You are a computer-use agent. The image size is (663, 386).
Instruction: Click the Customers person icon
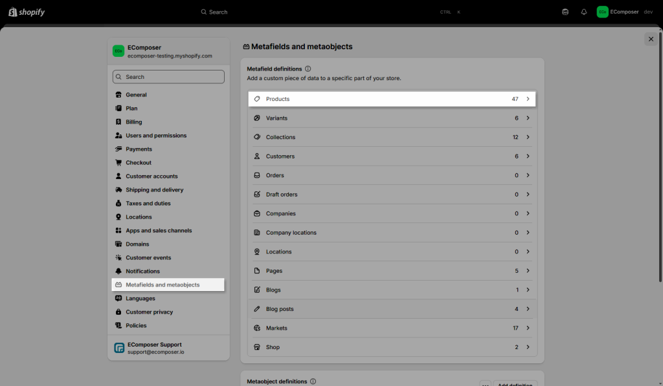pos(256,156)
